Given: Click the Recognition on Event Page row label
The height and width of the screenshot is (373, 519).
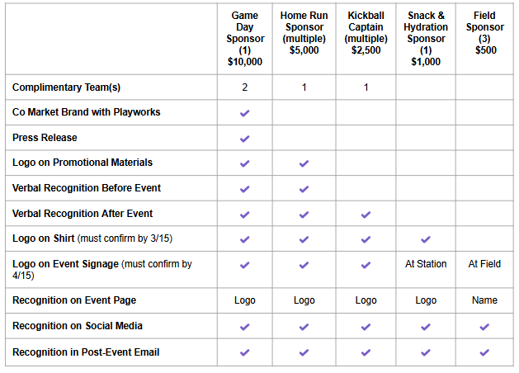Looking at the screenshot, I should pos(74,300).
